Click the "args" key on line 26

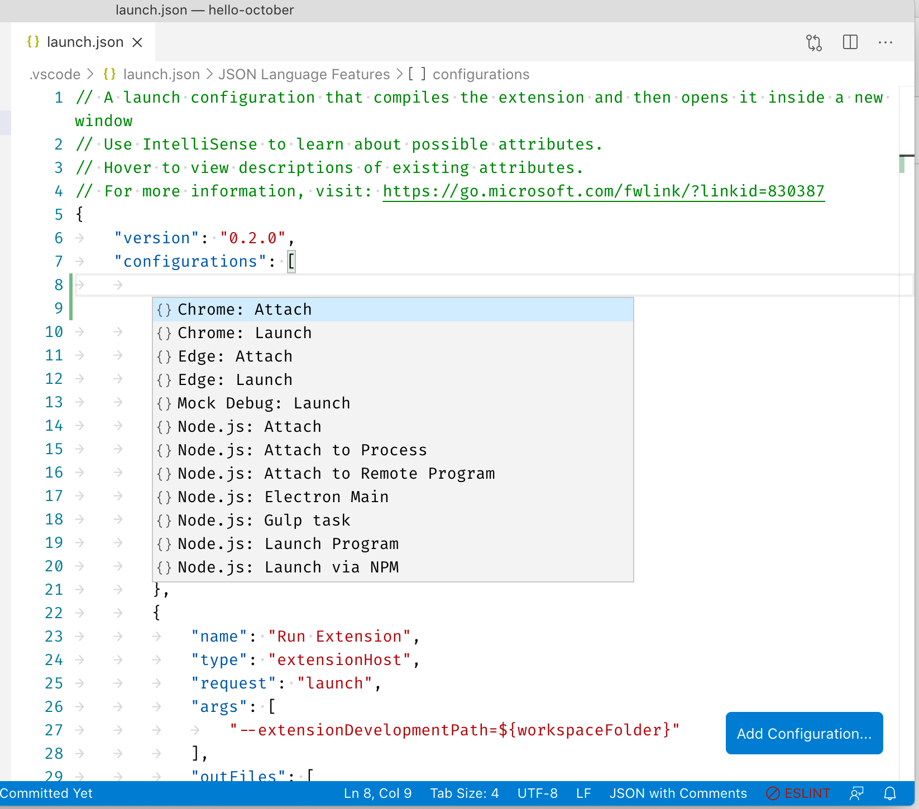point(219,707)
